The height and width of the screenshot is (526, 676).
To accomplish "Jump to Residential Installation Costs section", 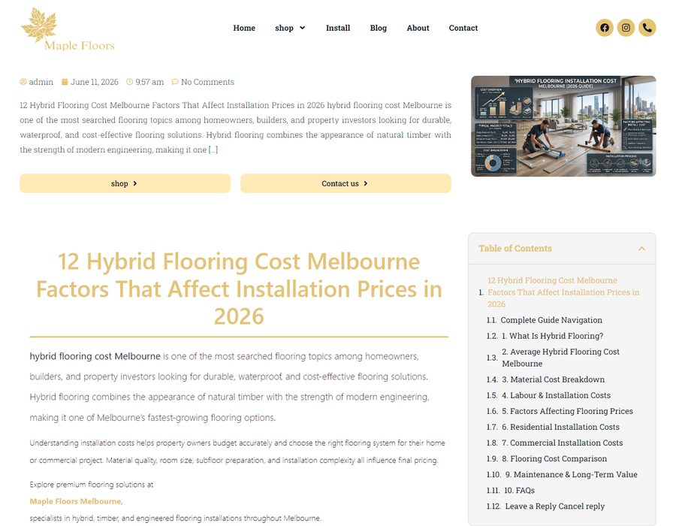I will [x=560, y=428].
